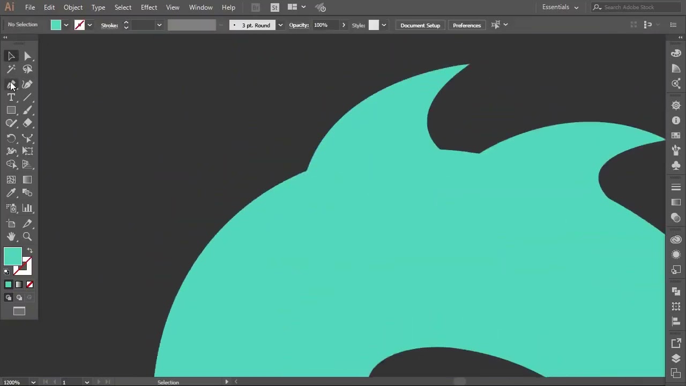Select the Zoom magnifier tool
The height and width of the screenshot is (386, 686).
coord(27,237)
